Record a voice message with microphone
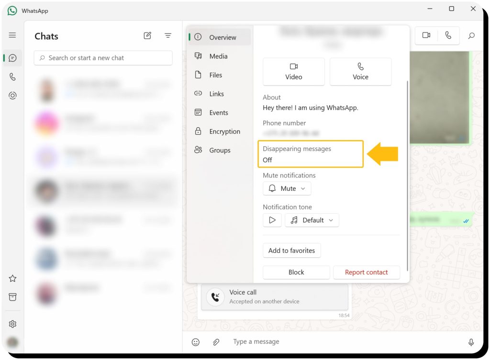The width and height of the screenshot is (490, 360). point(471,342)
